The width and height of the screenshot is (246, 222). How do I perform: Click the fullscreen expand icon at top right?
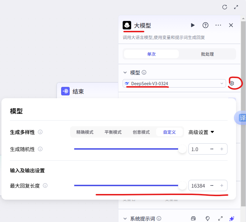[x=236, y=7]
